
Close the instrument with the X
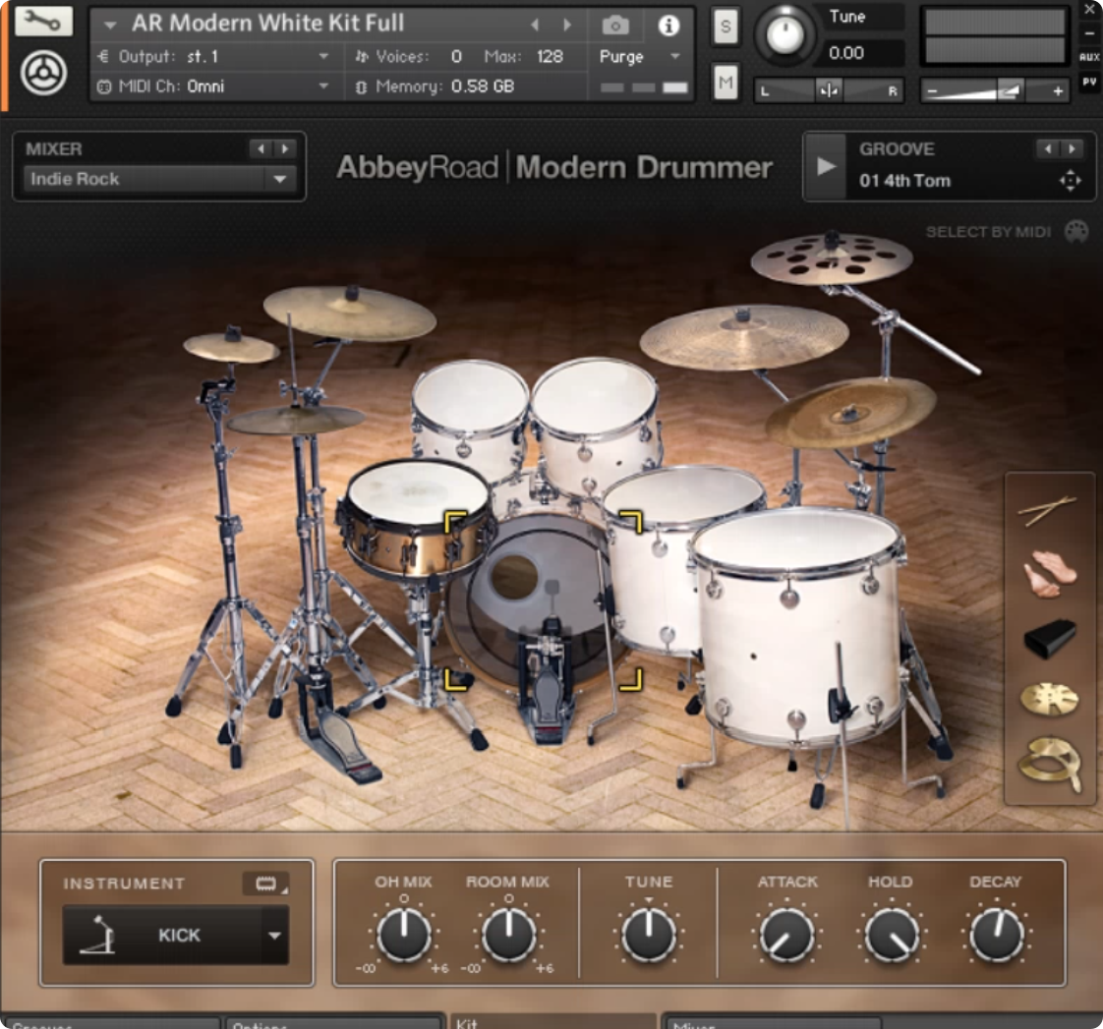point(1089,10)
